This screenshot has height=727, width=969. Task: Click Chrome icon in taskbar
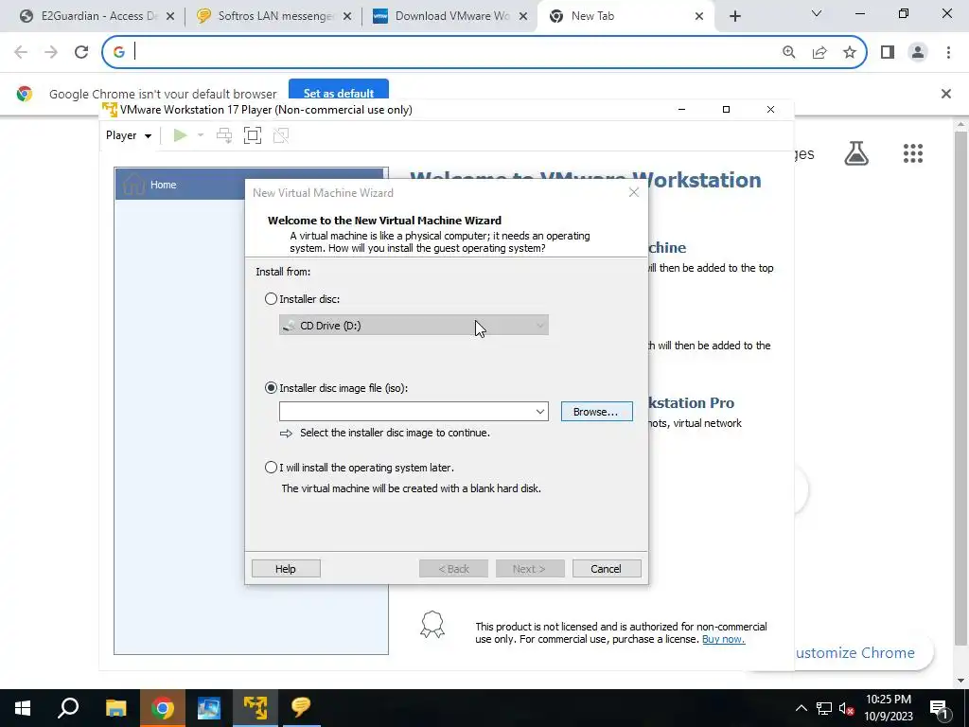162,708
